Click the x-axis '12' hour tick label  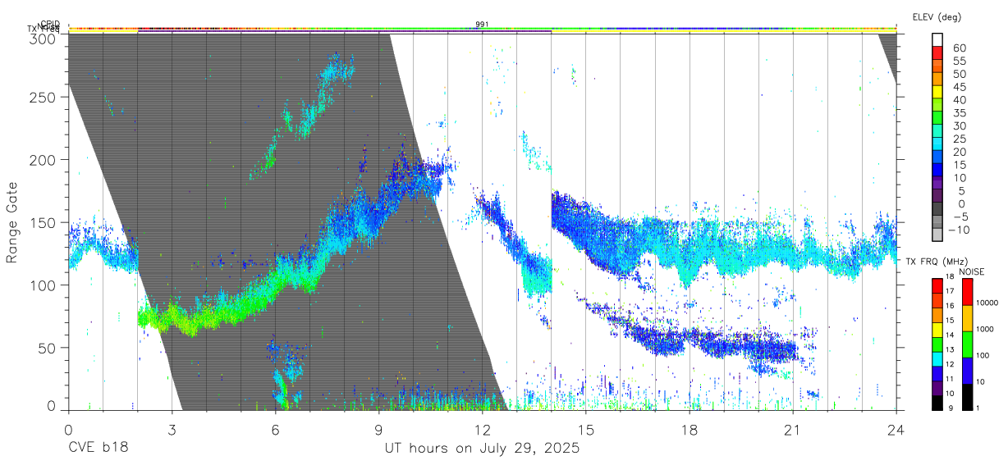point(483,429)
